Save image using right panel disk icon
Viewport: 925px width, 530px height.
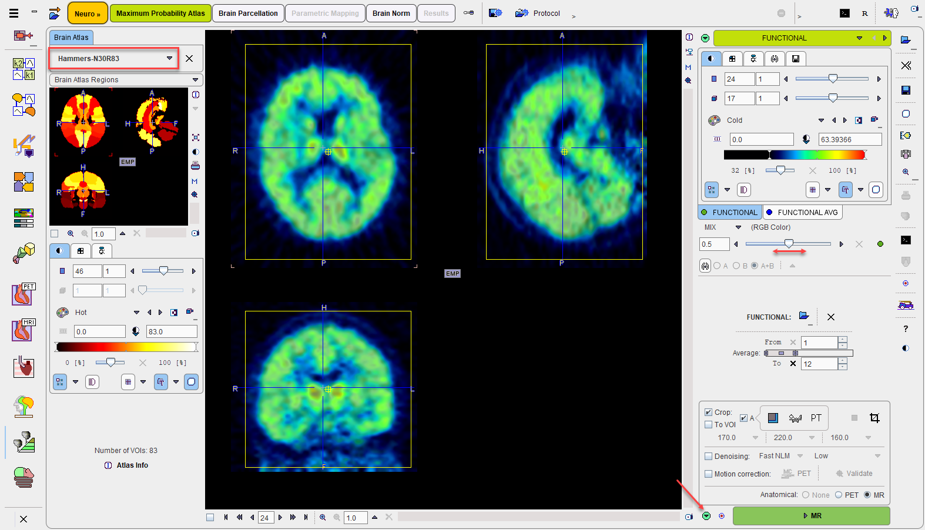(x=795, y=59)
